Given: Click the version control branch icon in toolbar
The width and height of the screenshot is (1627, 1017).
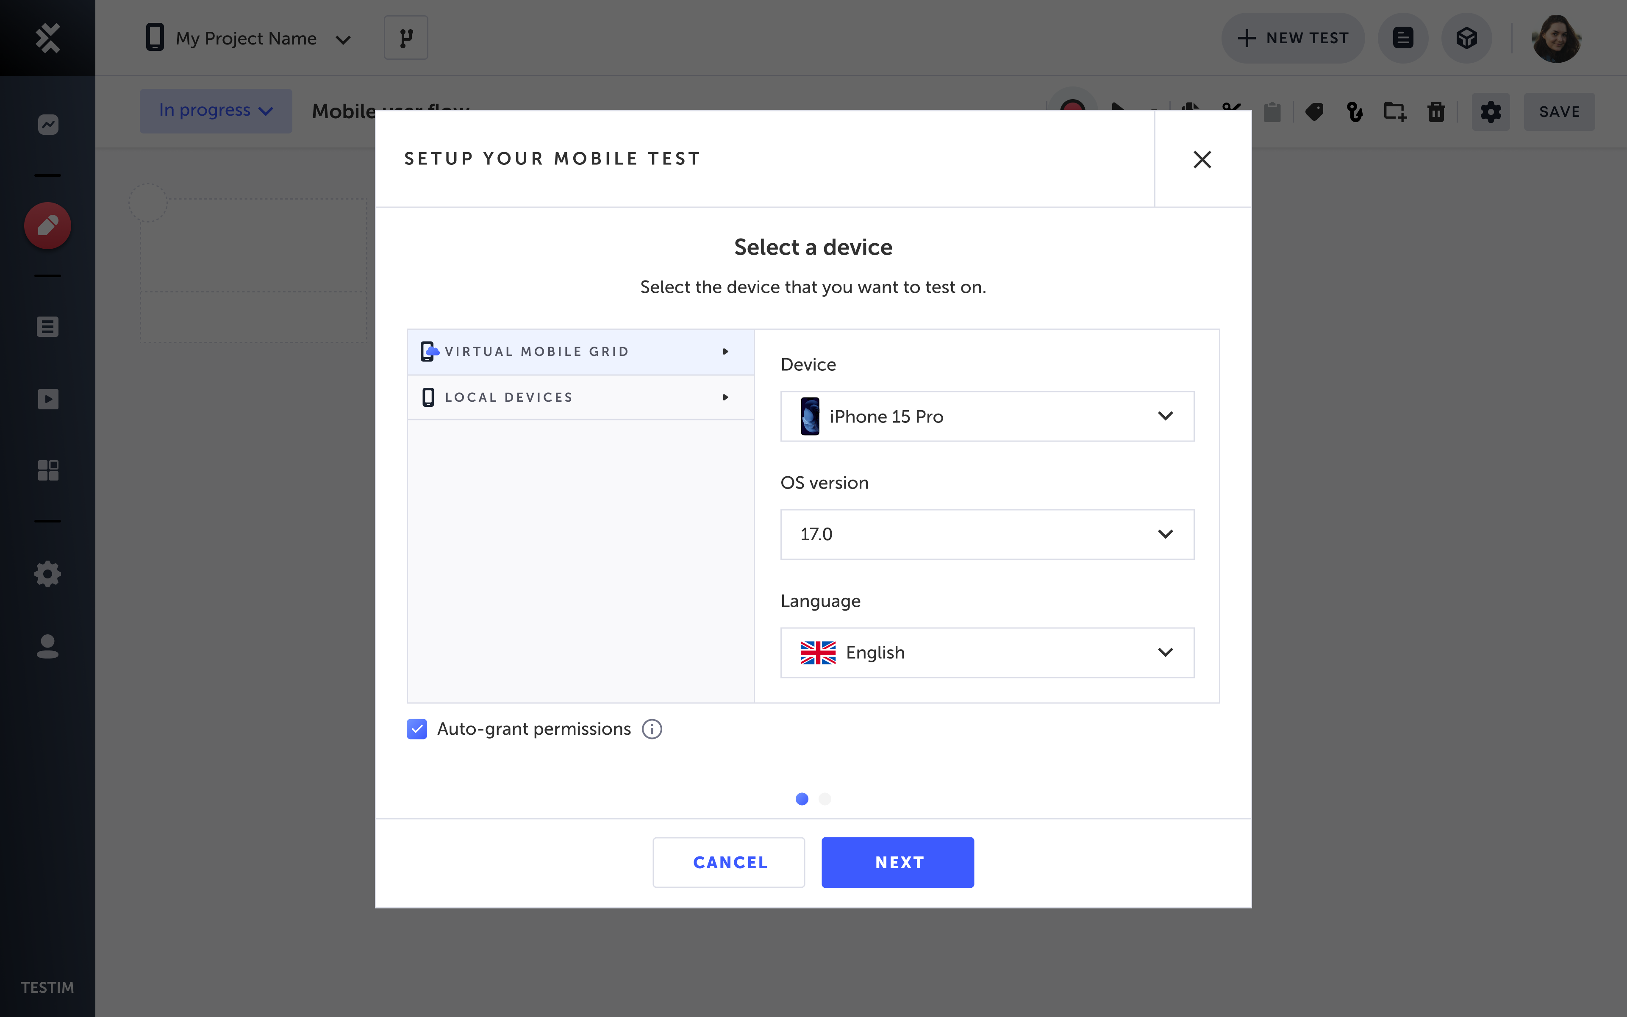Looking at the screenshot, I should click(405, 37).
